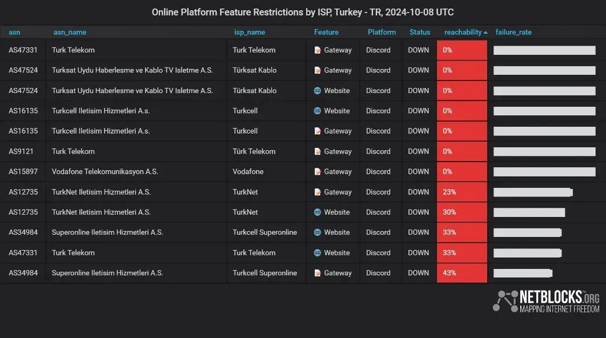Click the Status column header
This screenshot has height=338, width=606.
click(x=420, y=33)
